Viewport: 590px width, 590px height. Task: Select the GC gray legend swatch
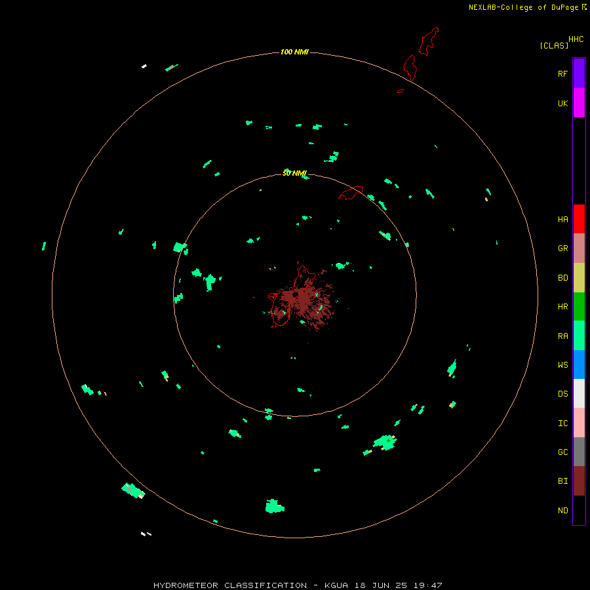click(579, 452)
